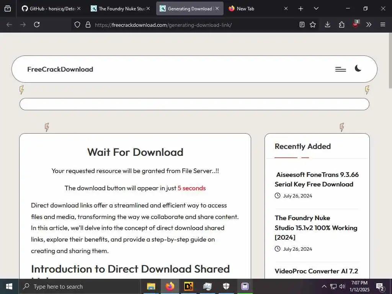Switch to the GitHub - horsicq tab
This screenshot has width=392, height=294.
coord(51,8)
